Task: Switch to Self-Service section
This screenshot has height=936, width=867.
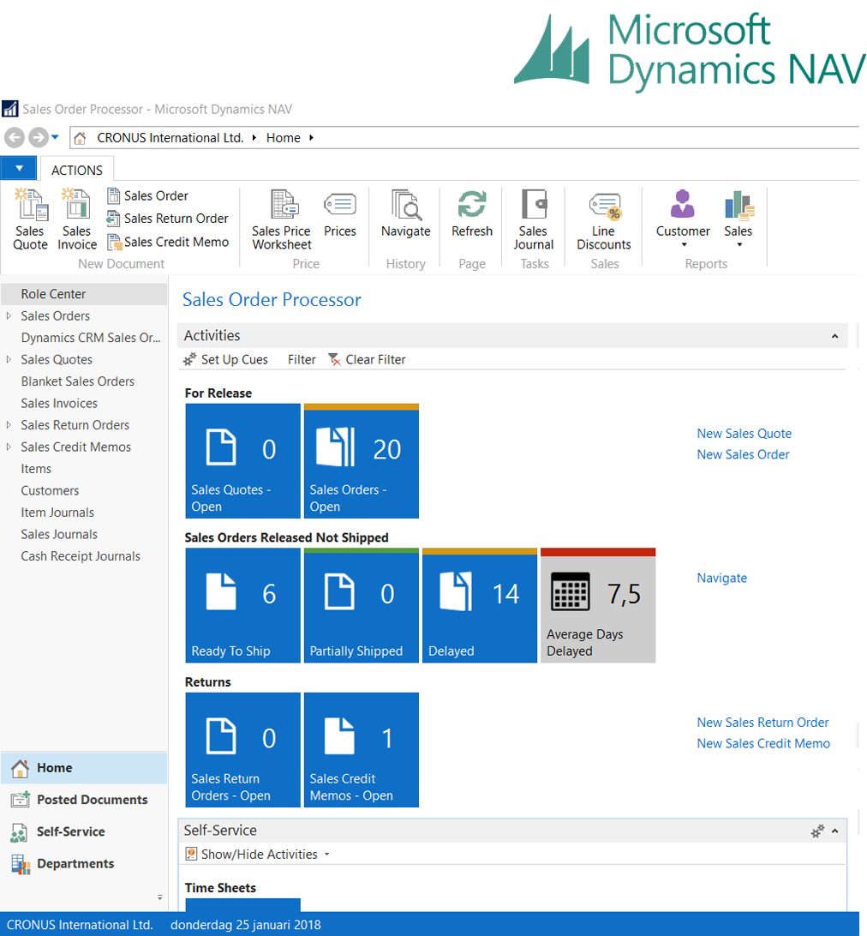Action: point(84,831)
